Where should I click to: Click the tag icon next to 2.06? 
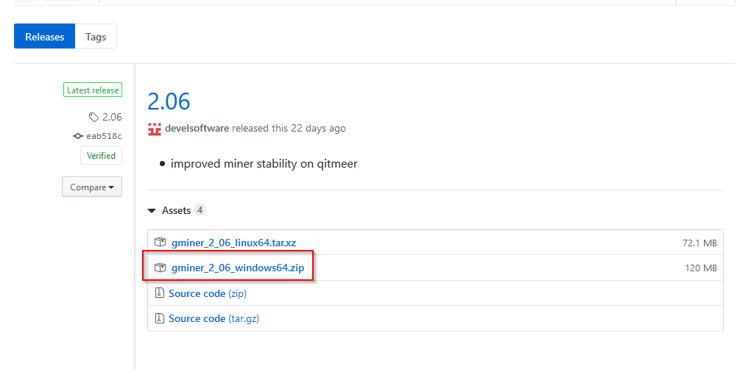point(94,117)
